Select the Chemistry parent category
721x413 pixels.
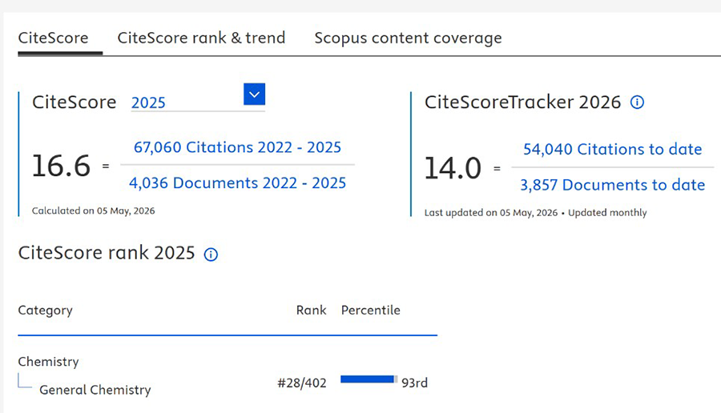[x=48, y=362]
